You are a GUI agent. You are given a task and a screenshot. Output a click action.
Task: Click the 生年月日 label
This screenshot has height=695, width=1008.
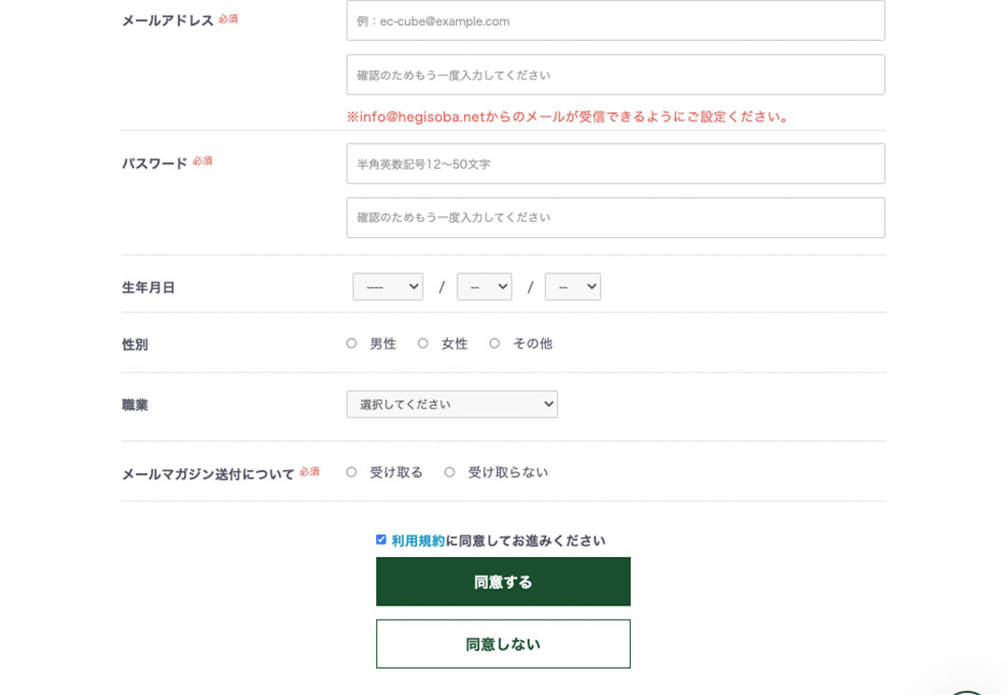click(148, 287)
